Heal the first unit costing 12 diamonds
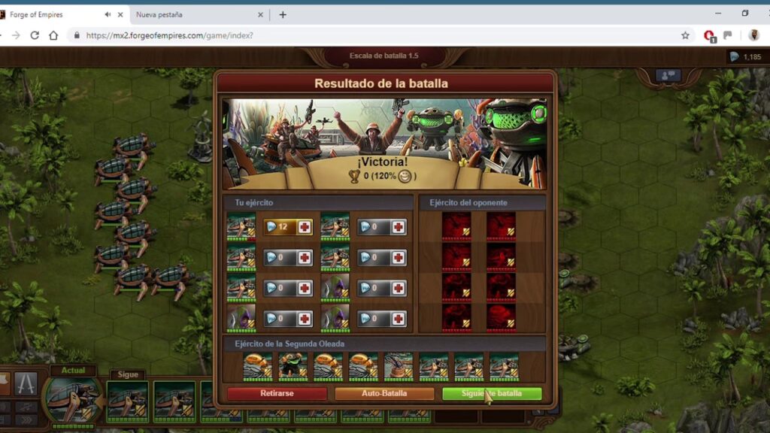770x433 pixels. click(305, 227)
